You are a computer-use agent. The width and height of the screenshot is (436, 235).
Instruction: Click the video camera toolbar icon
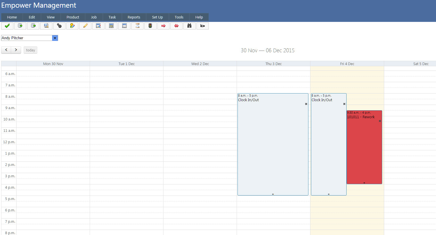[x=202, y=26]
